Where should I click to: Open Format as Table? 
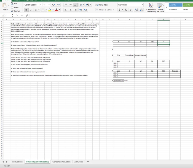(160, 8)
